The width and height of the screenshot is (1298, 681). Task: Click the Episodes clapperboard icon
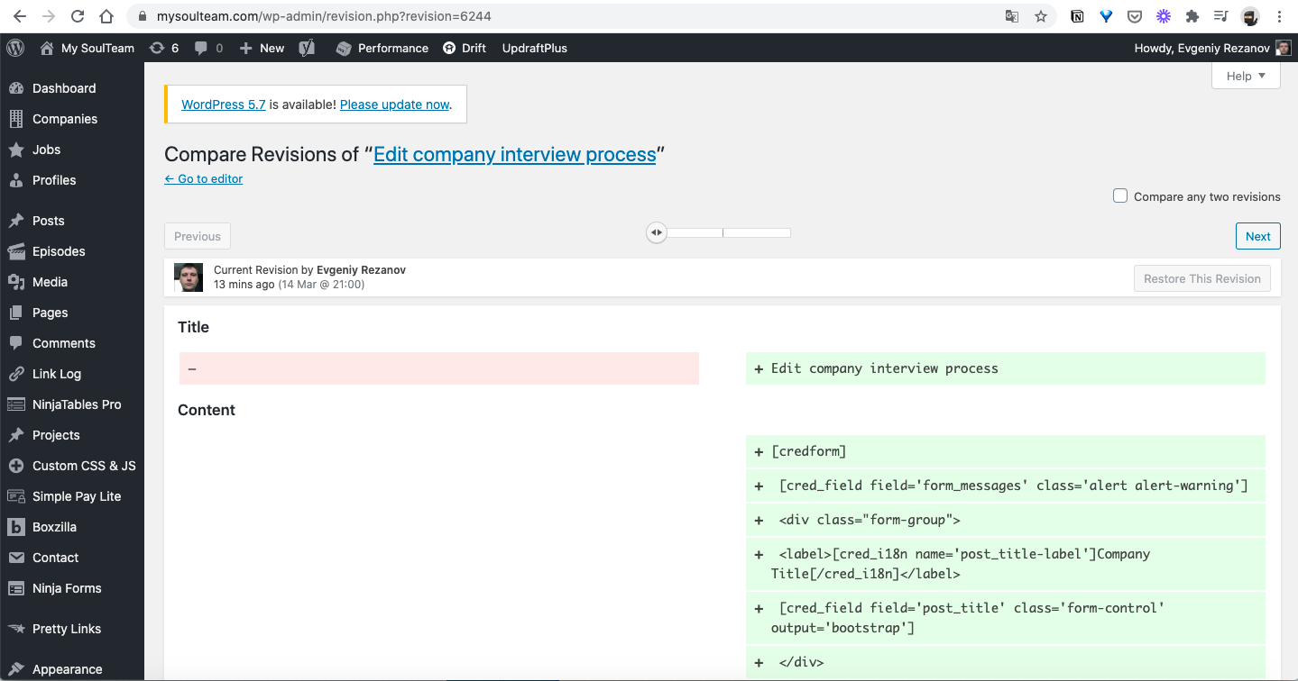[x=16, y=251]
